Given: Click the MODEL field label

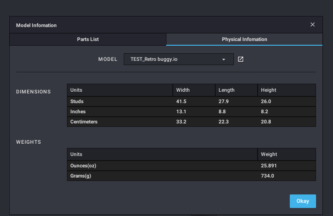Looking at the screenshot, I should 108,59.
